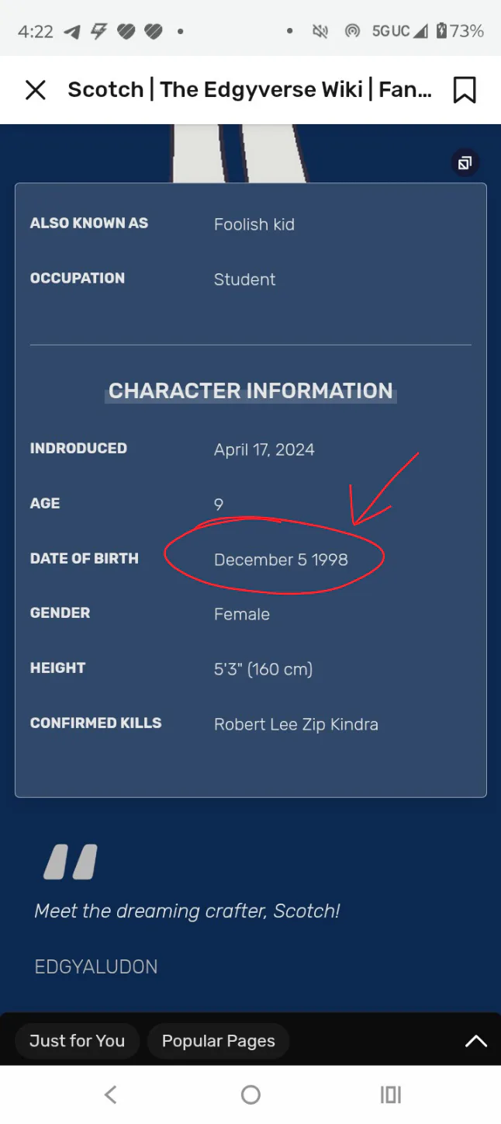Select the Character Information heading

[x=250, y=390]
